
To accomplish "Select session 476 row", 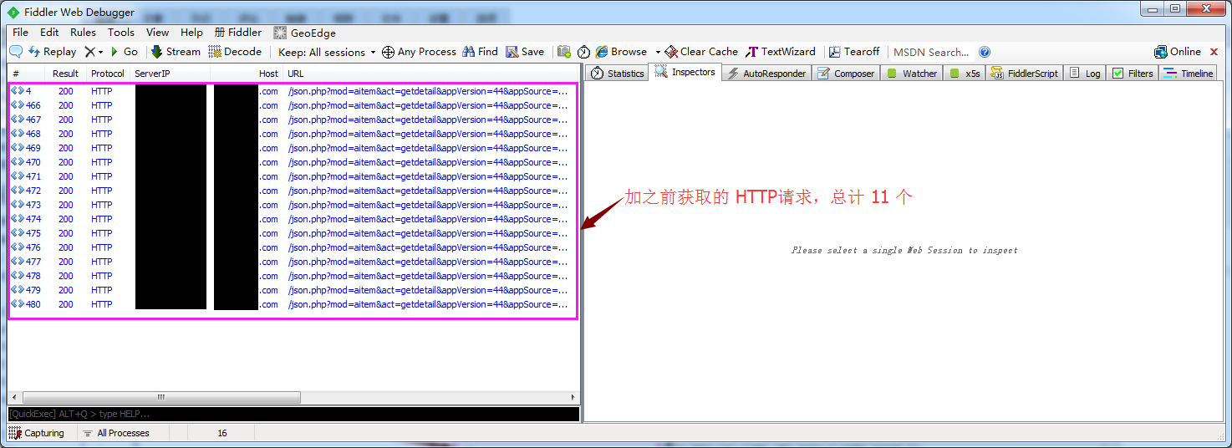I will (293, 247).
